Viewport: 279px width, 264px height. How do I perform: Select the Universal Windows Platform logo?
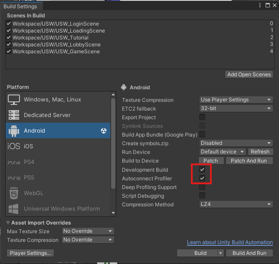point(13,209)
